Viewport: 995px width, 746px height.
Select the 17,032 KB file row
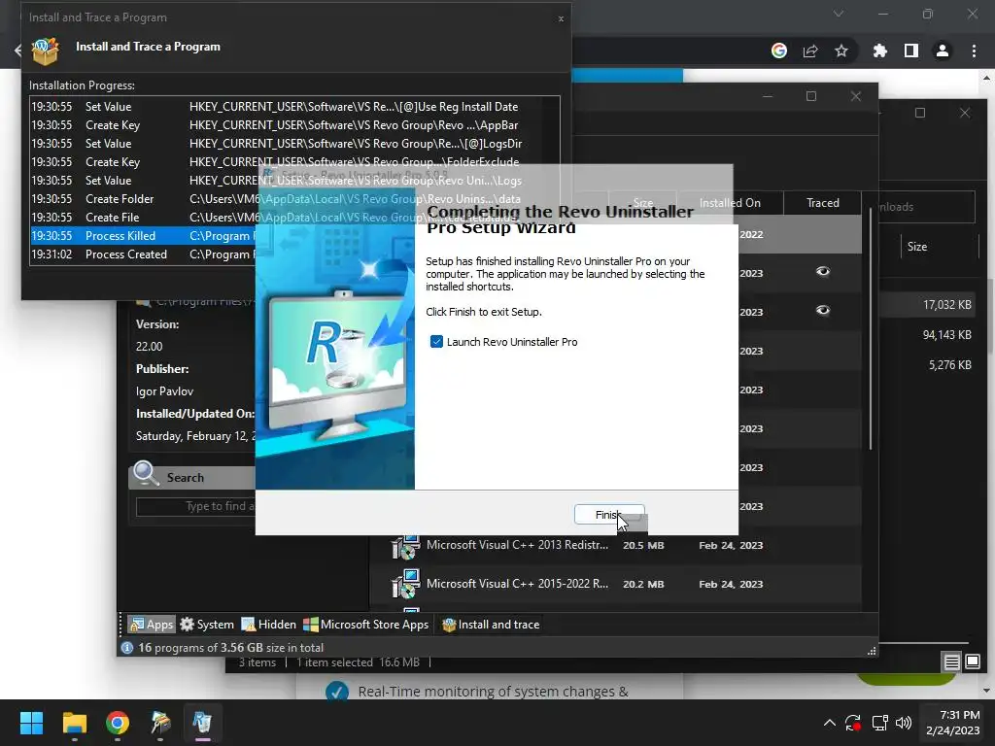tap(928, 305)
